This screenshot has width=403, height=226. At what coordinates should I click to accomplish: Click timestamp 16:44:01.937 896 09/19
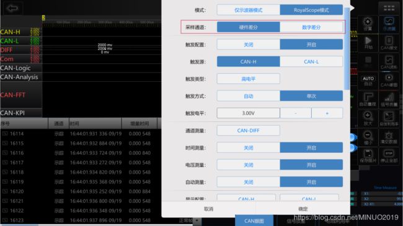[95, 220]
